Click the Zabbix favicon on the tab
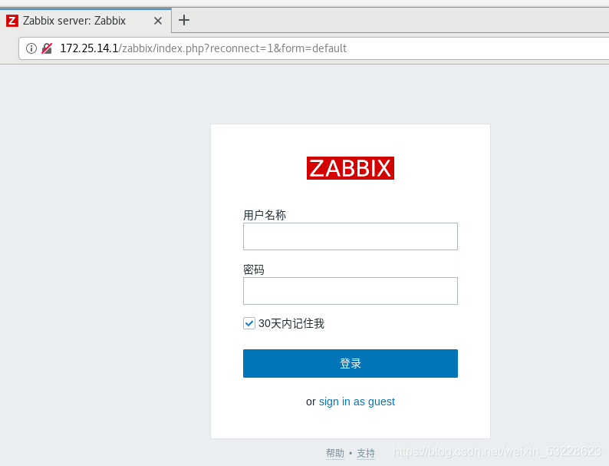 [x=12, y=21]
